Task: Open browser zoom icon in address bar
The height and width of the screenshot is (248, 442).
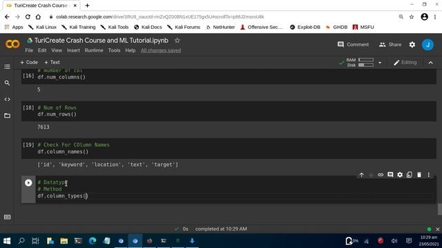Action: (x=401, y=17)
